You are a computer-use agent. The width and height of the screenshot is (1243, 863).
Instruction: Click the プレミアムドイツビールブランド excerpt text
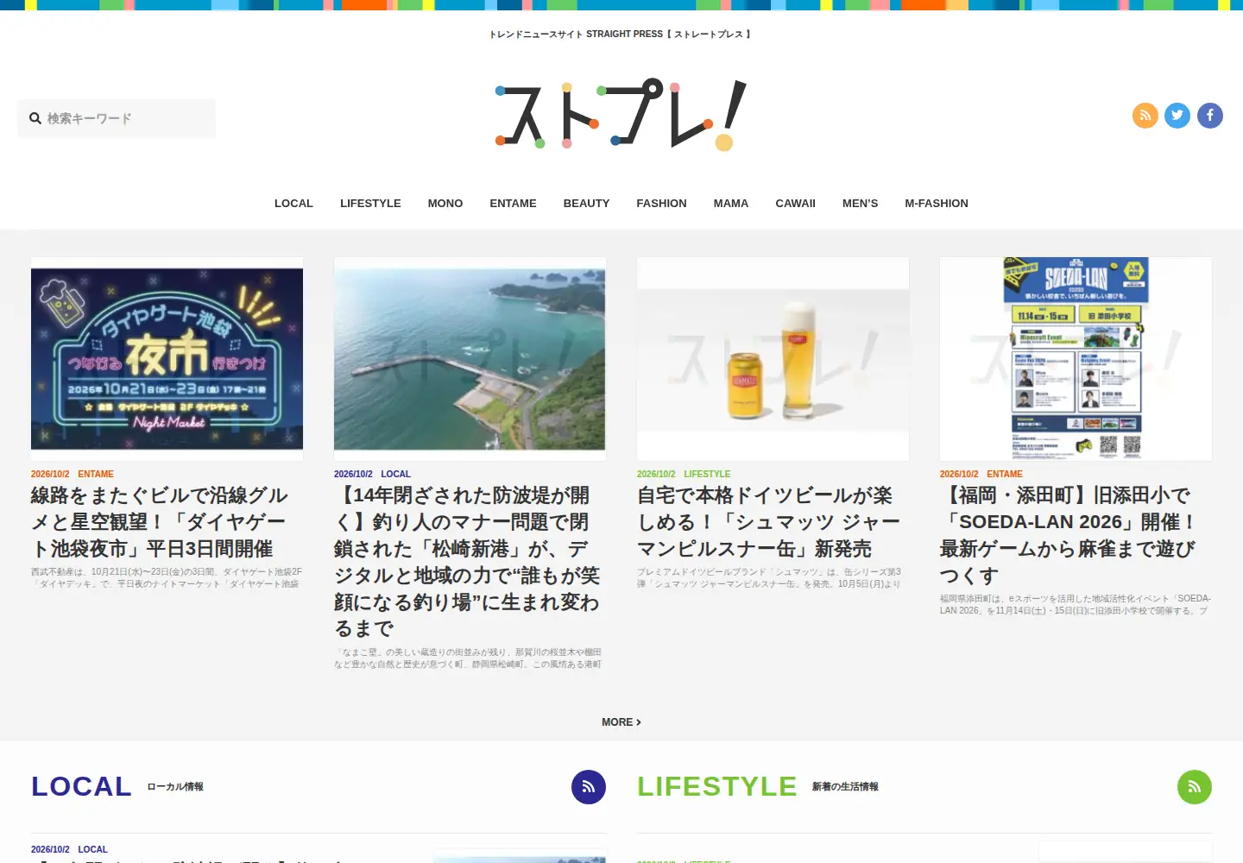[769, 578]
